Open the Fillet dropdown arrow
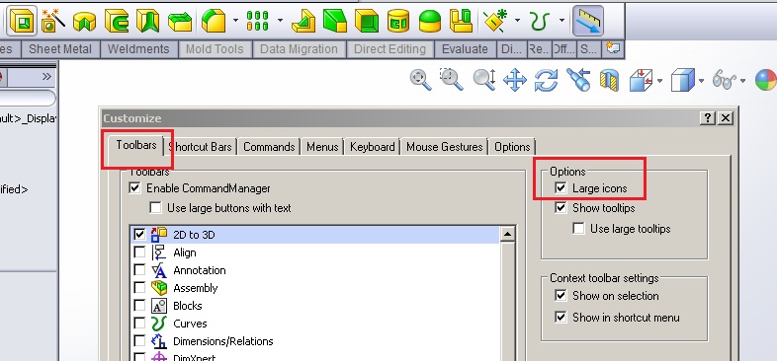 (235, 21)
